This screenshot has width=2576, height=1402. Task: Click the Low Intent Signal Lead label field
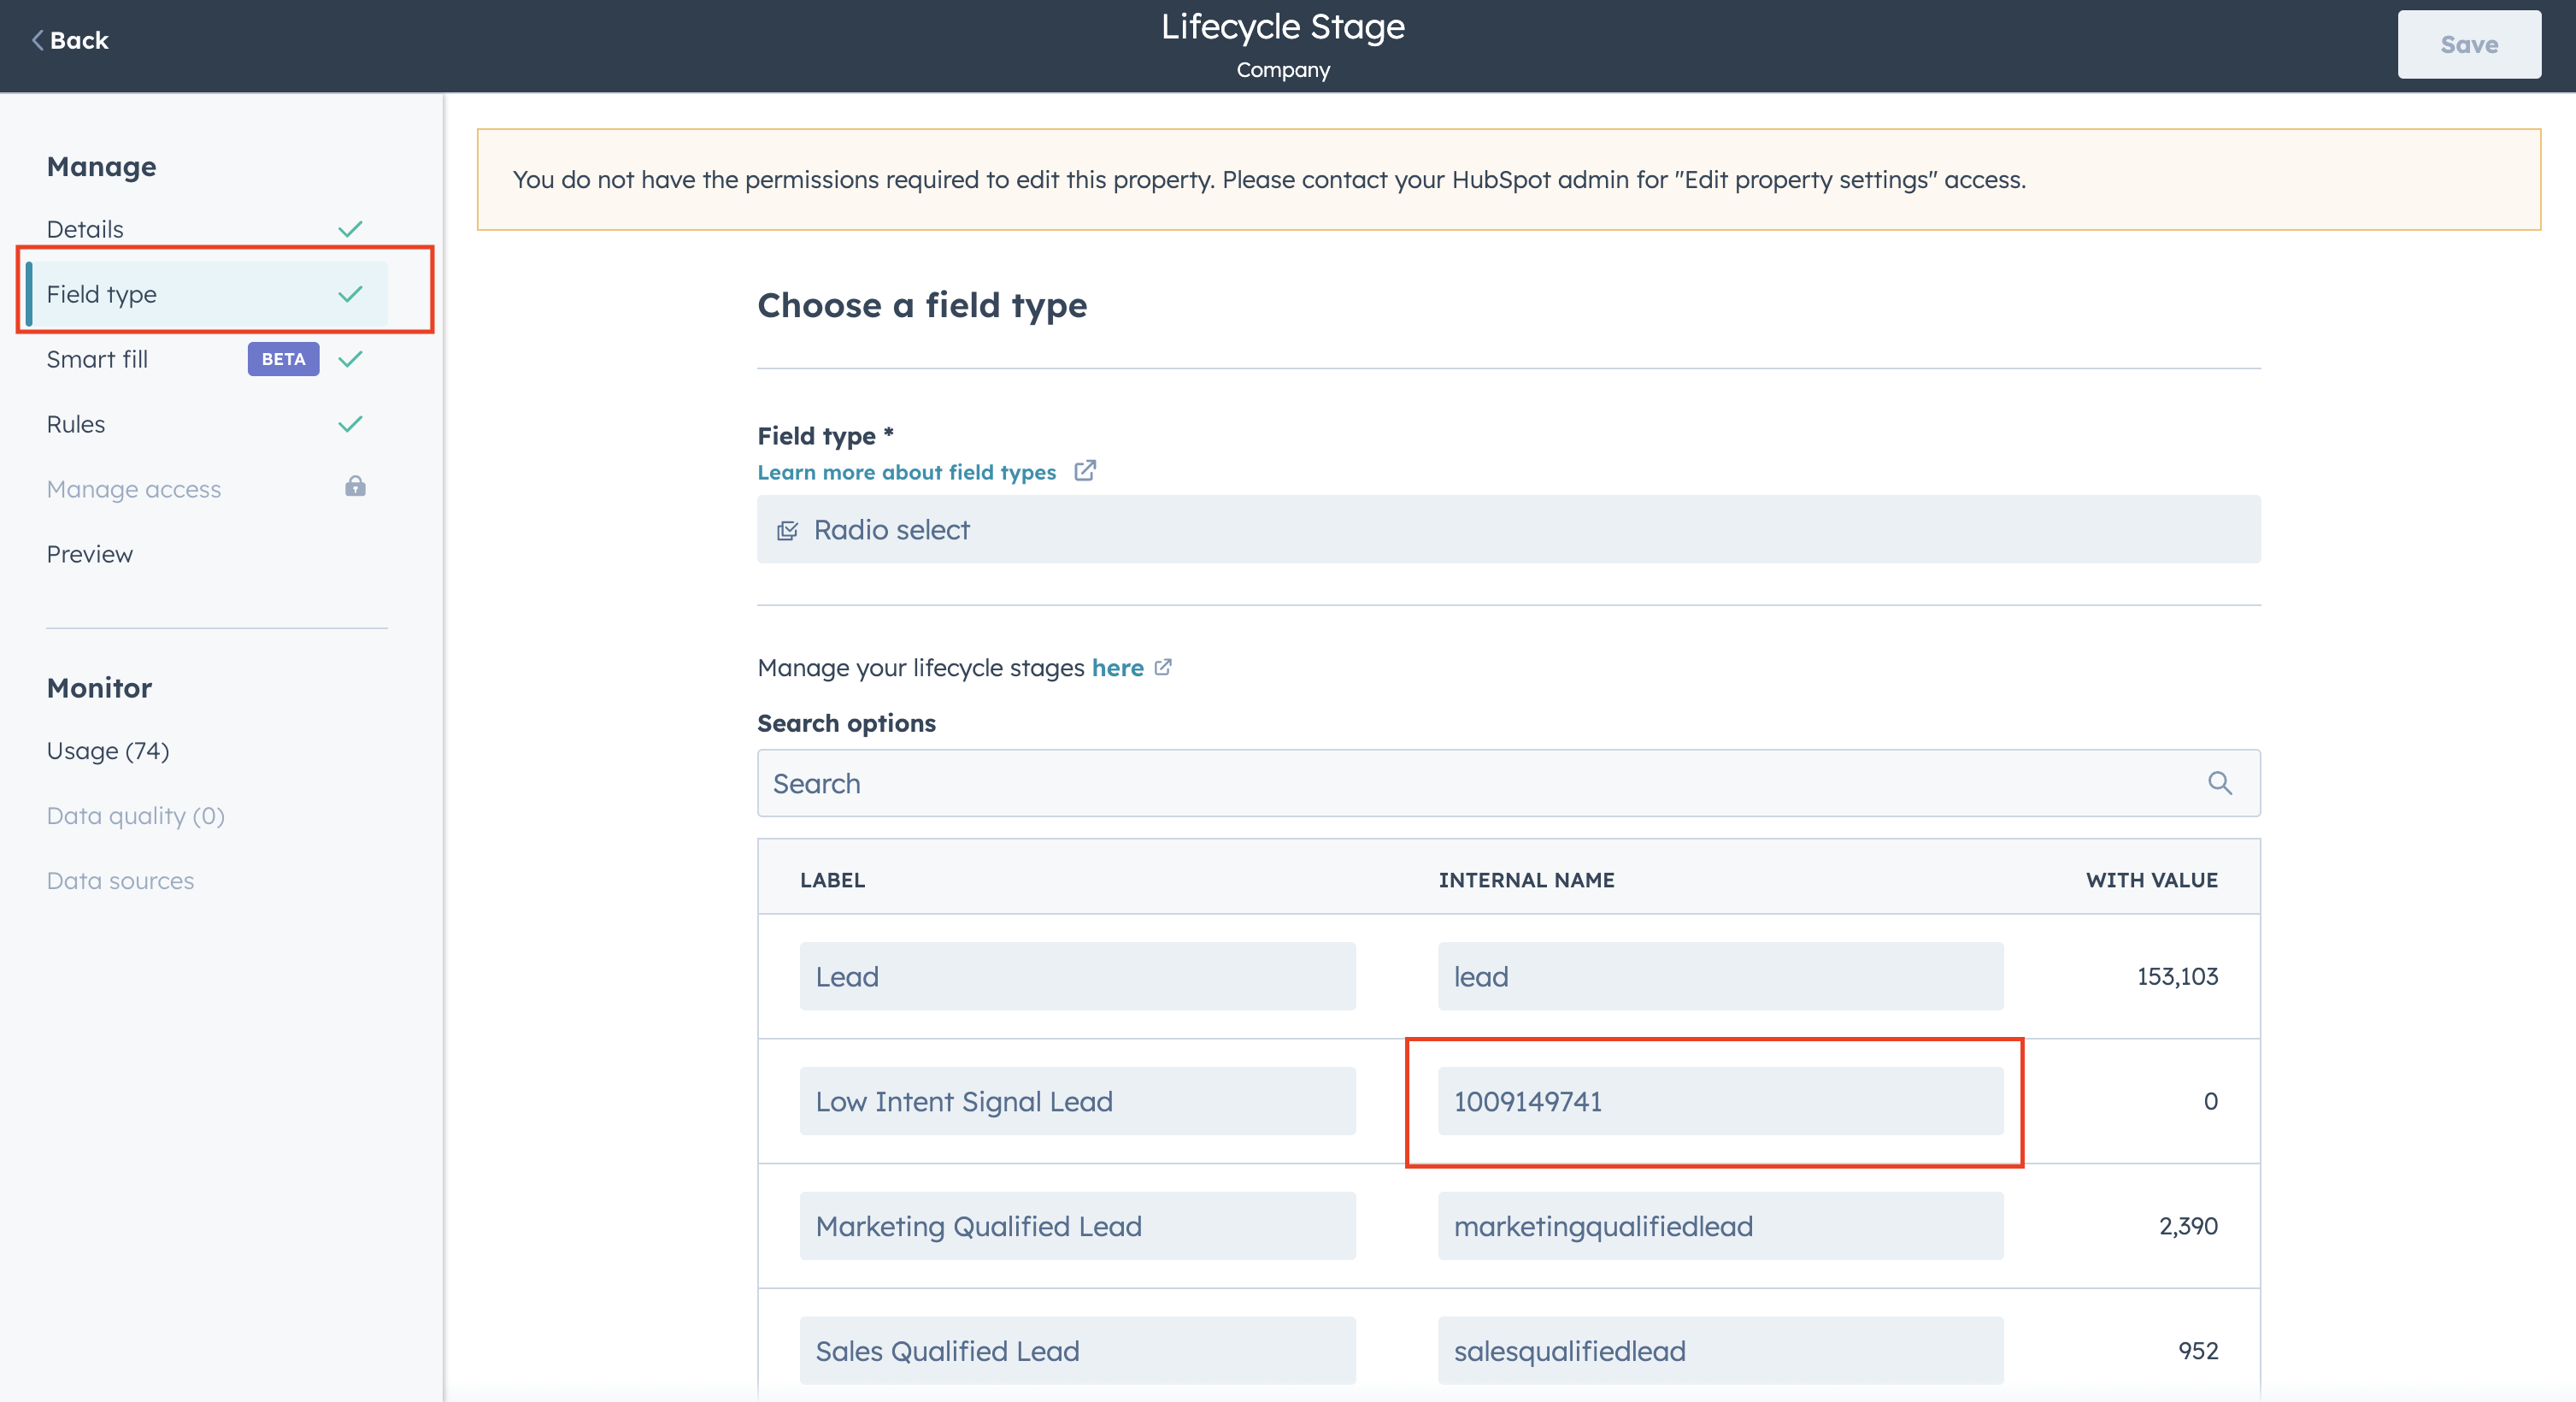point(1077,1101)
